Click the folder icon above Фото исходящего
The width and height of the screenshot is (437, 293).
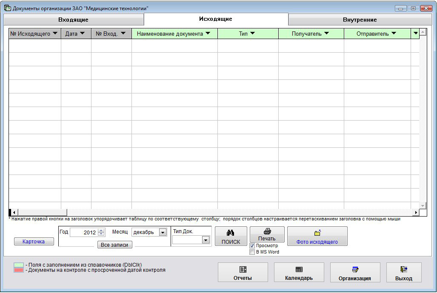click(317, 233)
